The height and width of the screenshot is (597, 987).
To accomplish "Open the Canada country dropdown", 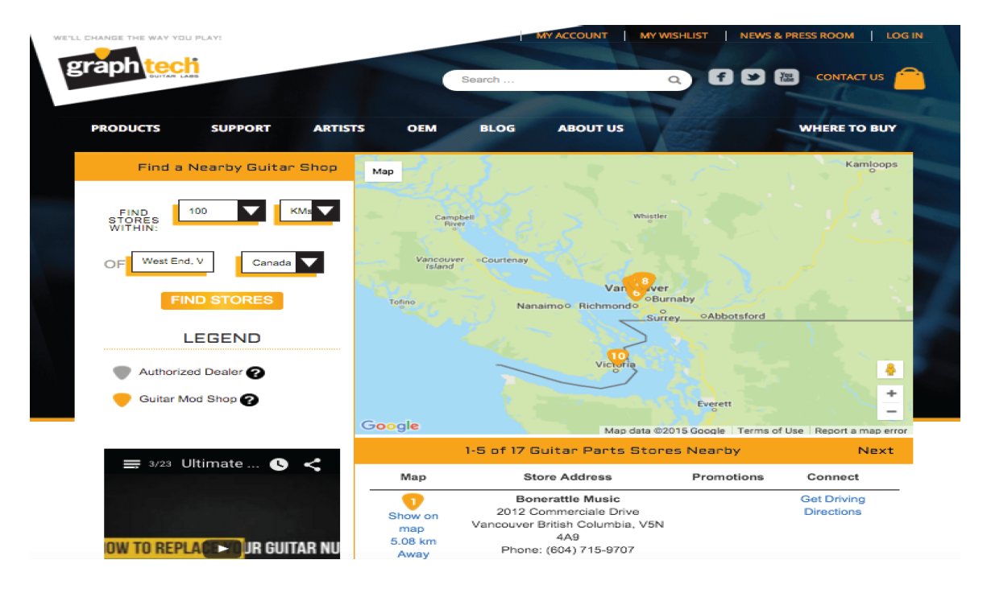I will 309,263.
